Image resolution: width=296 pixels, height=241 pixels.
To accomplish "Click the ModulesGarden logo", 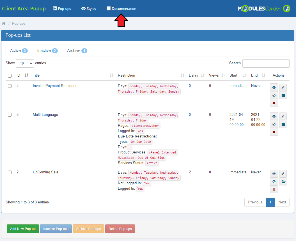I will tap(263, 9).
